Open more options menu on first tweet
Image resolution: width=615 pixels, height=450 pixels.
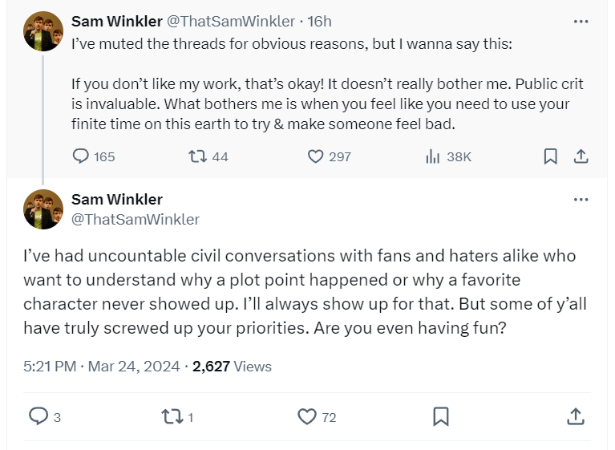pos(581,22)
